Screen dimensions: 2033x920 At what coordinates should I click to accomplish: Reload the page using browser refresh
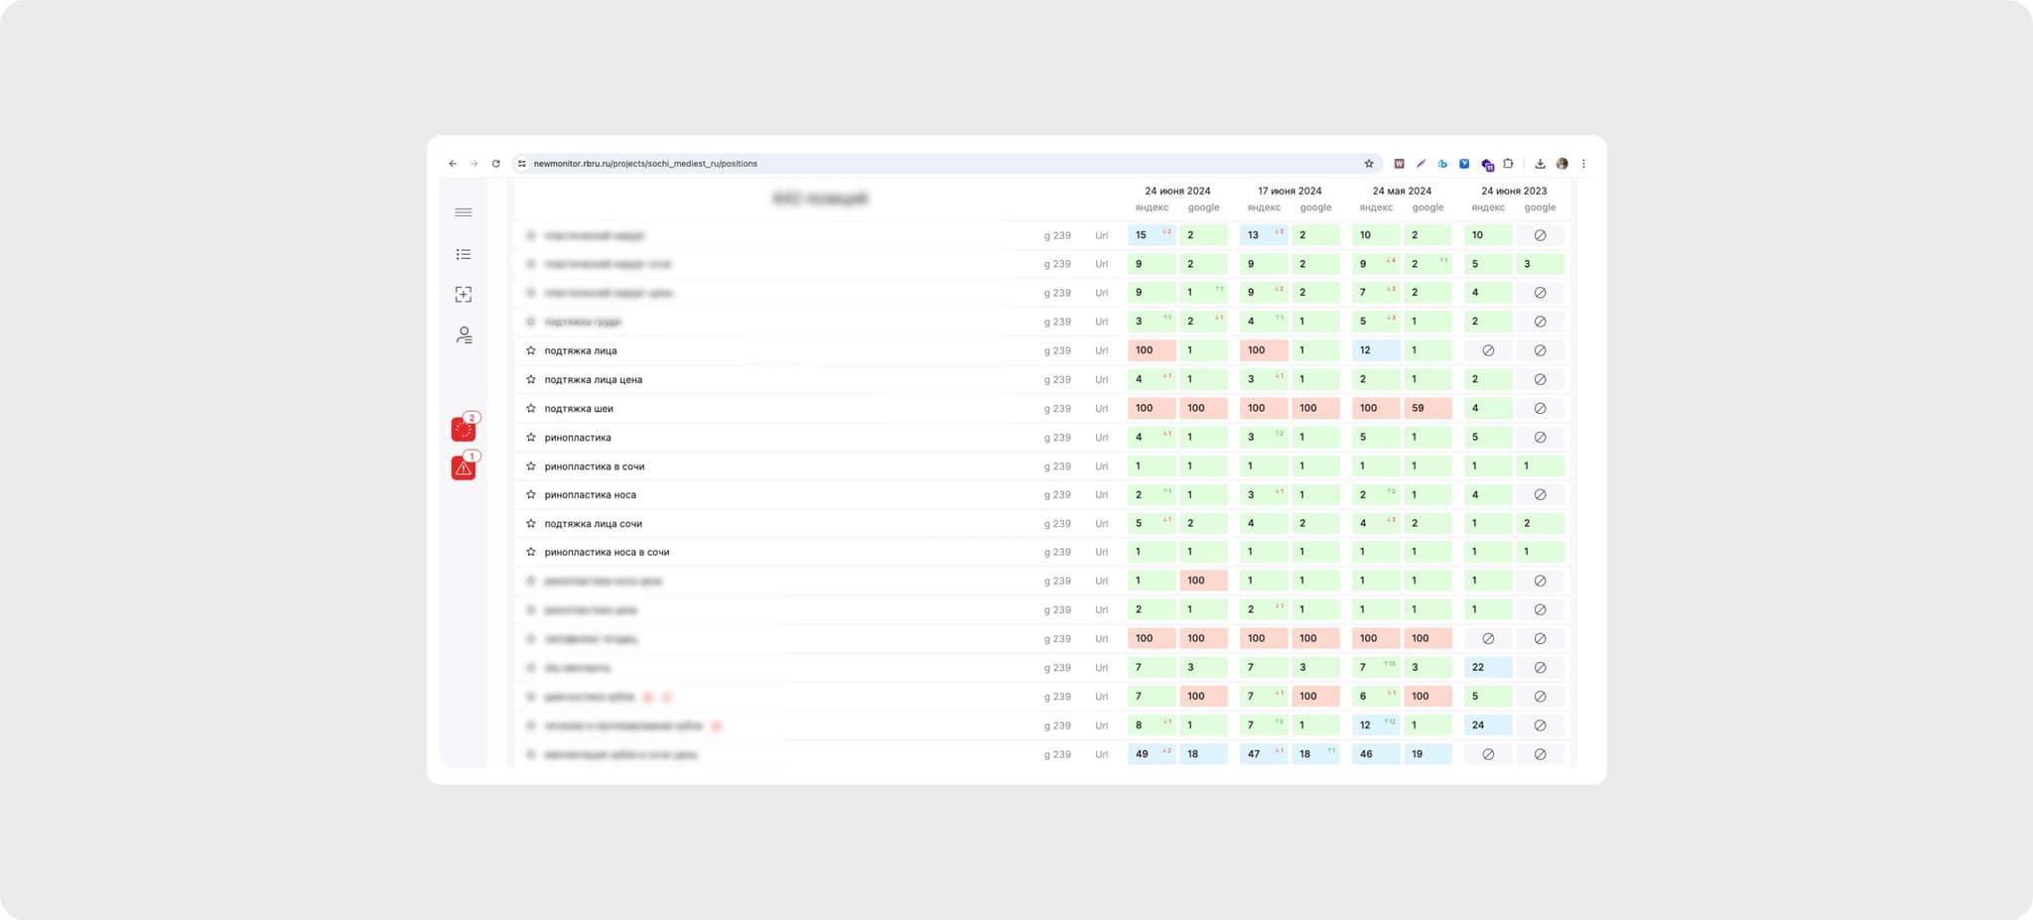point(495,164)
